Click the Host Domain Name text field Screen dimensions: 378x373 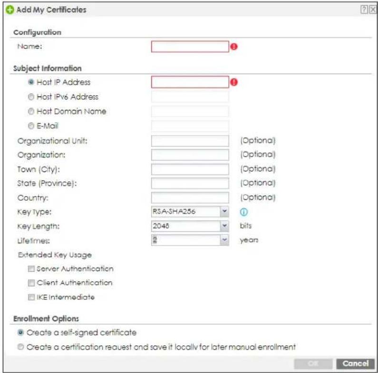(190, 111)
